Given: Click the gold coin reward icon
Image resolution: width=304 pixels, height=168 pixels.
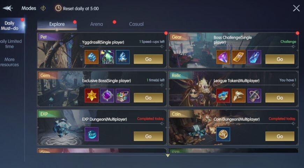Looking at the screenshot, I should pos(223,134).
